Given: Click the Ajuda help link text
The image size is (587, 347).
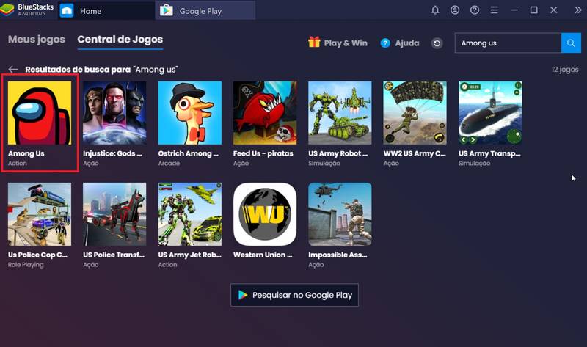Looking at the screenshot, I should [407, 43].
